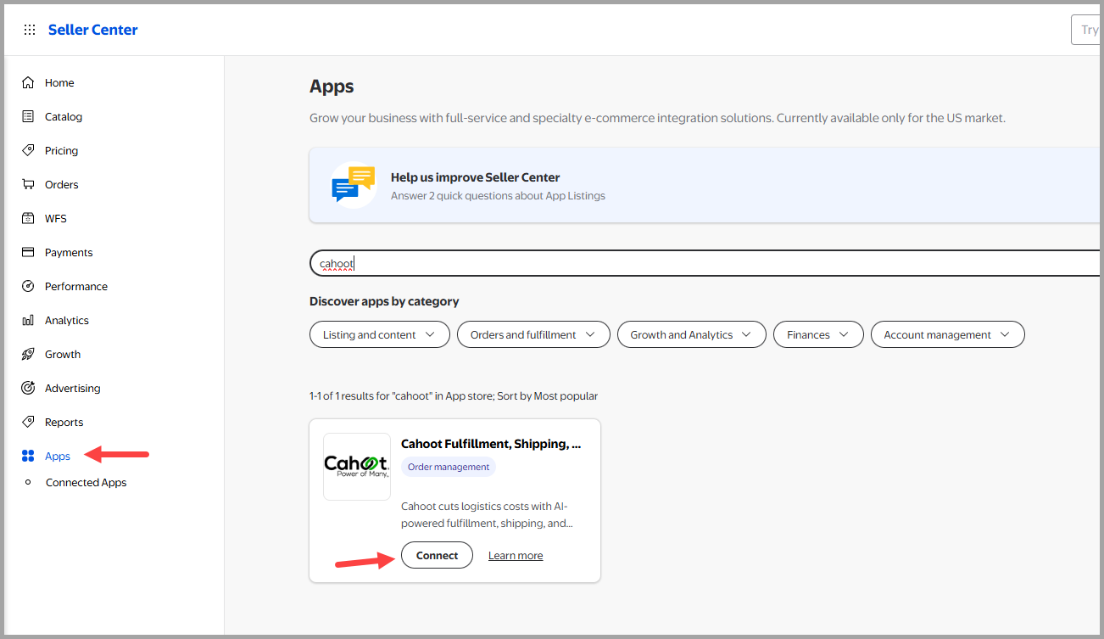Click the Pricing tag icon
Image resolution: width=1104 pixels, height=639 pixels.
pos(28,150)
